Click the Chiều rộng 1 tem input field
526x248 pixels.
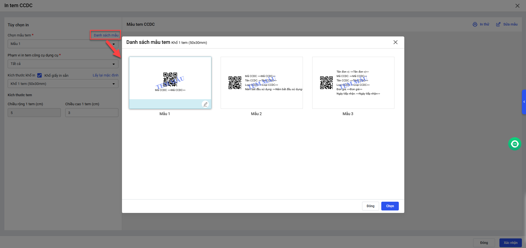point(34,113)
